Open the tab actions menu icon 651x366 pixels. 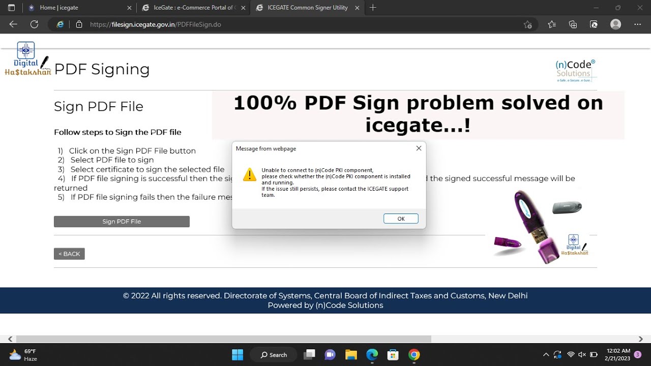pos(11,8)
